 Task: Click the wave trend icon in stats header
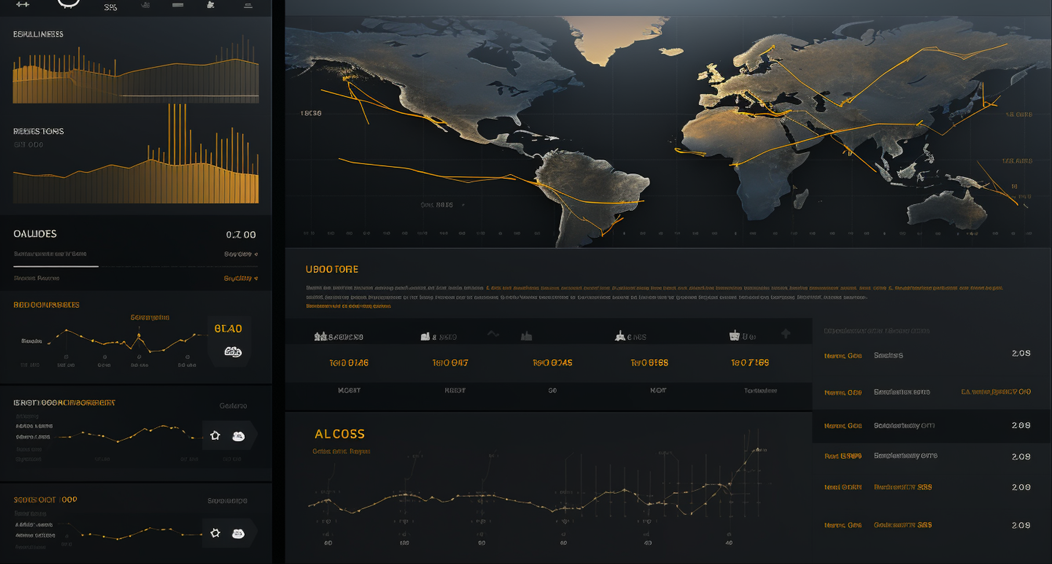click(493, 334)
